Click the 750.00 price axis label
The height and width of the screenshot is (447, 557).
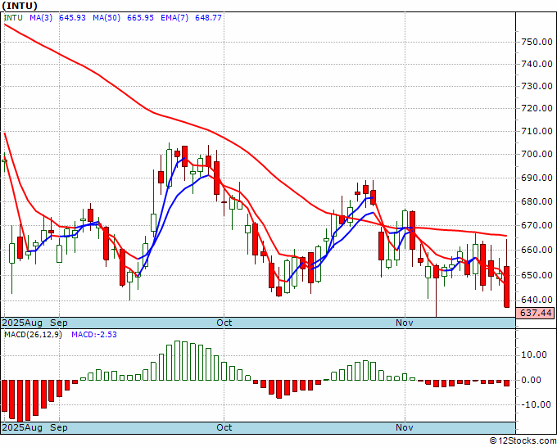[x=537, y=42]
